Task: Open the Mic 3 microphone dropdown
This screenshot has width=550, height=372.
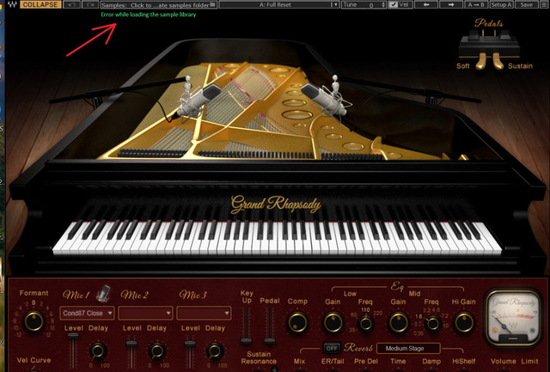Action: [x=205, y=313]
